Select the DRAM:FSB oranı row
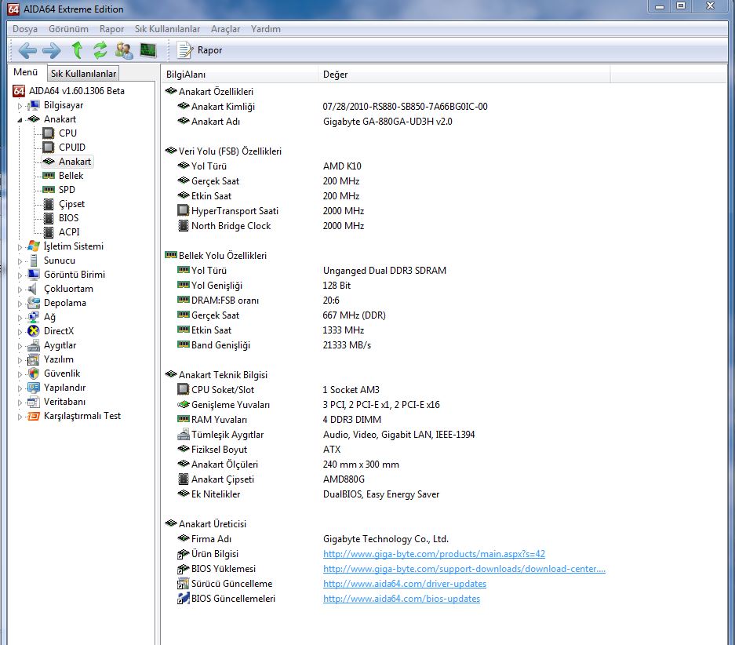735x645 pixels. pyautogui.click(x=258, y=301)
